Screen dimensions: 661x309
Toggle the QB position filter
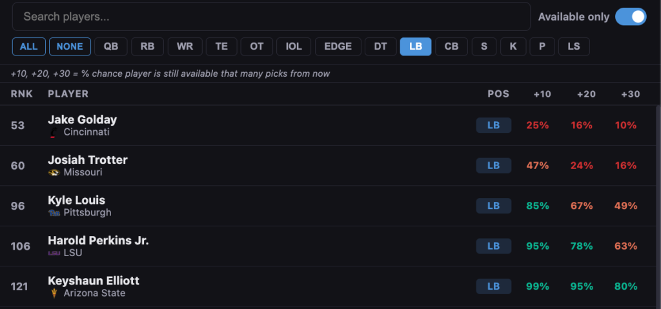(110, 46)
